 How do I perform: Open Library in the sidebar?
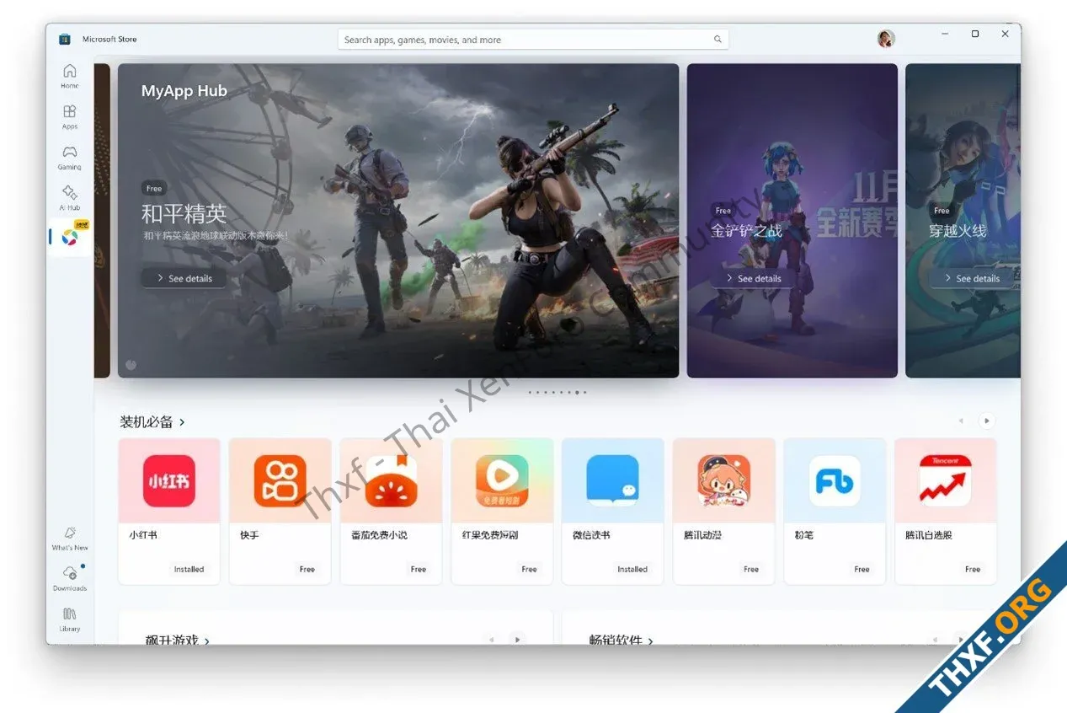(x=70, y=619)
